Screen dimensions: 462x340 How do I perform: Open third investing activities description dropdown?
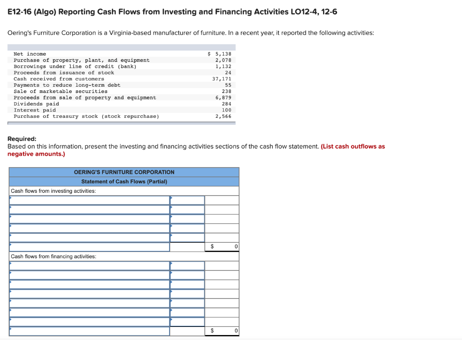[x=89, y=219]
